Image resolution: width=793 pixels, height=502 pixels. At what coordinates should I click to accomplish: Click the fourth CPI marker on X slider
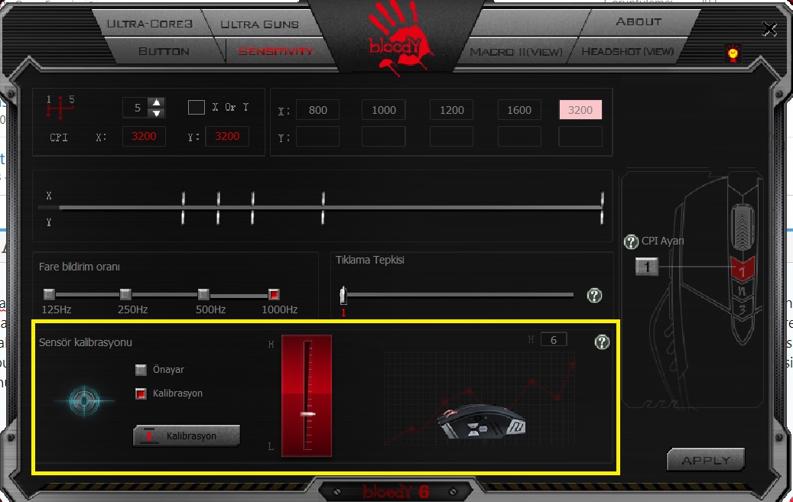pos(323,198)
